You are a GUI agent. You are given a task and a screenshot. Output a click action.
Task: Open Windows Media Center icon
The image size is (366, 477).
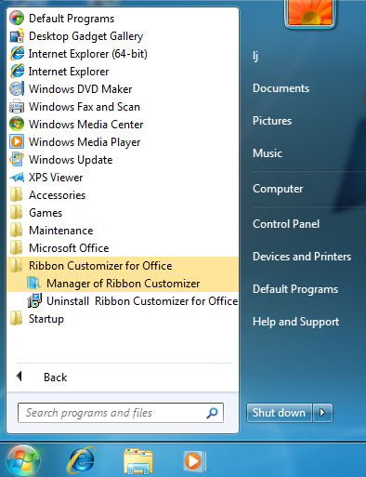pyautogui.click(x=17, y=125)
